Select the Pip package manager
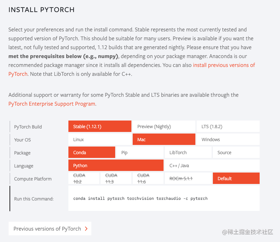 click(x=140, y=152)
